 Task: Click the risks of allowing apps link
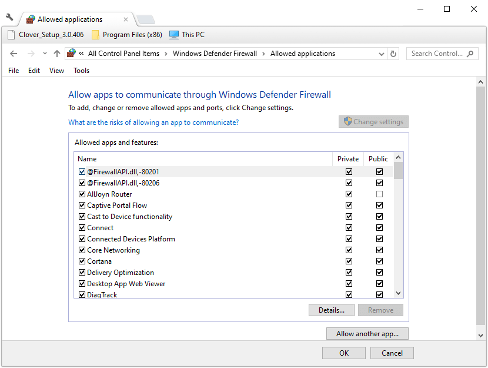click(x=153, y=122)
